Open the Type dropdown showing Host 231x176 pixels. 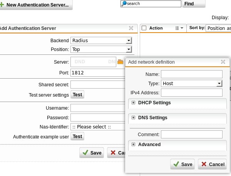pos(192,83)
